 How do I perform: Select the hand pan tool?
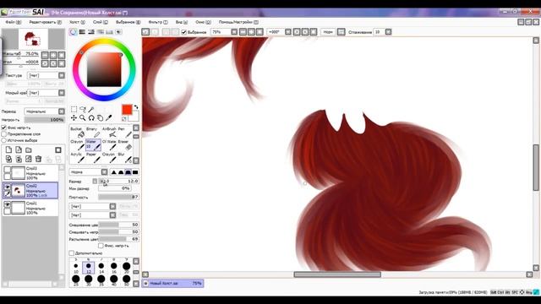(100, 118)
